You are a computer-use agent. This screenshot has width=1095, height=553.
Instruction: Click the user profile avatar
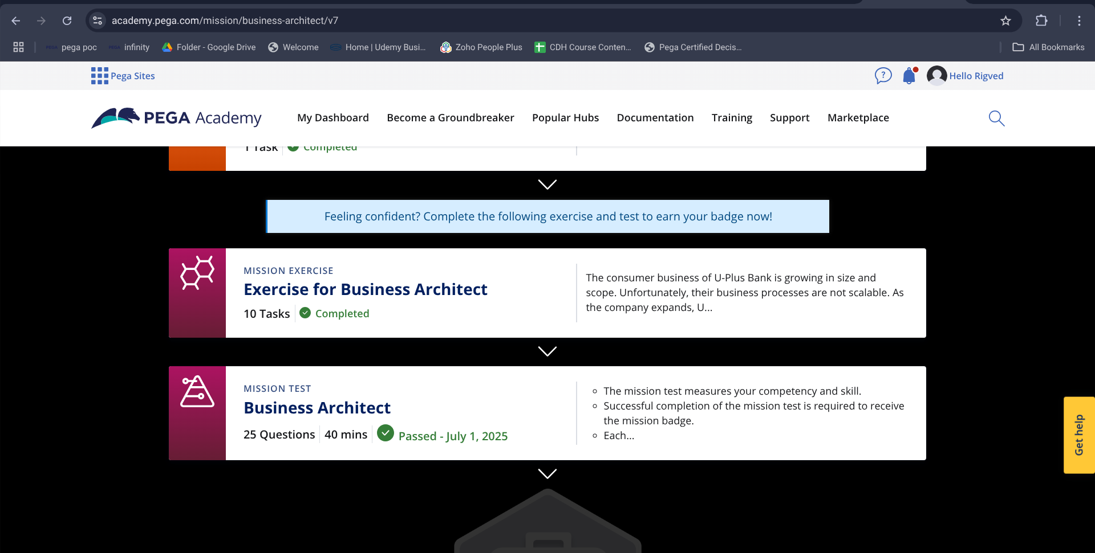[x=936, y=76]
